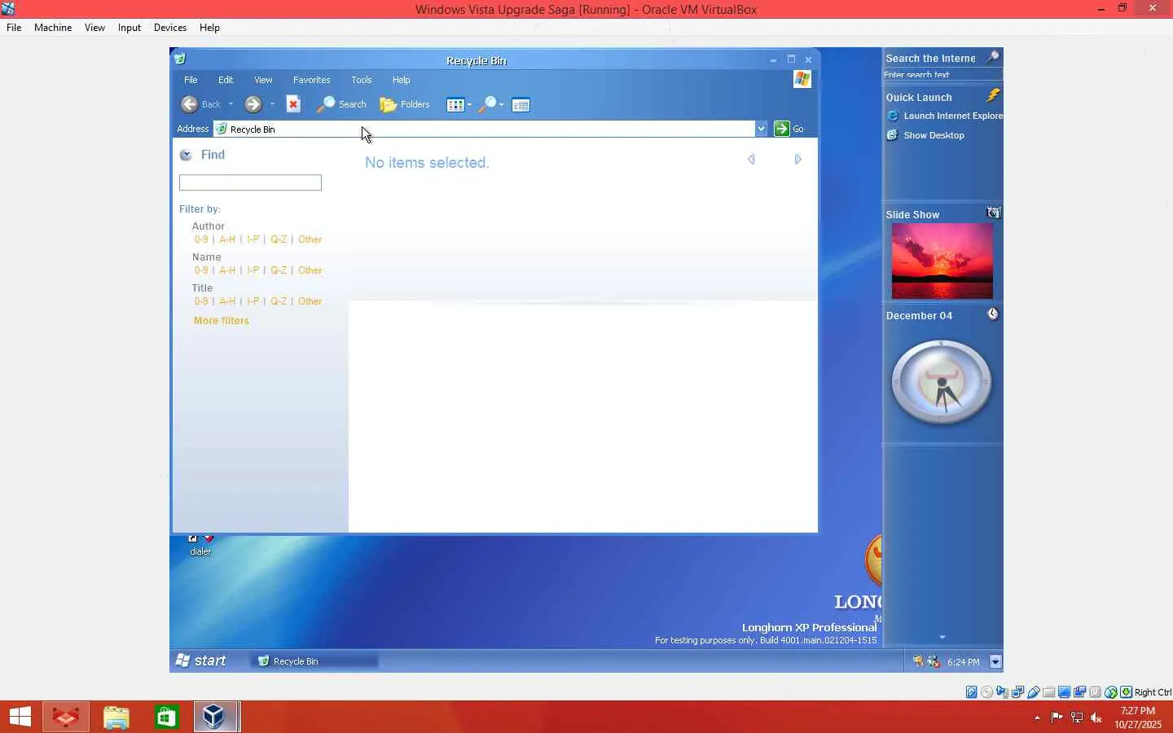Open the VirtualBox Input menu
Viewport: 1173px width, 733px height.
click(x=130, y=28)
